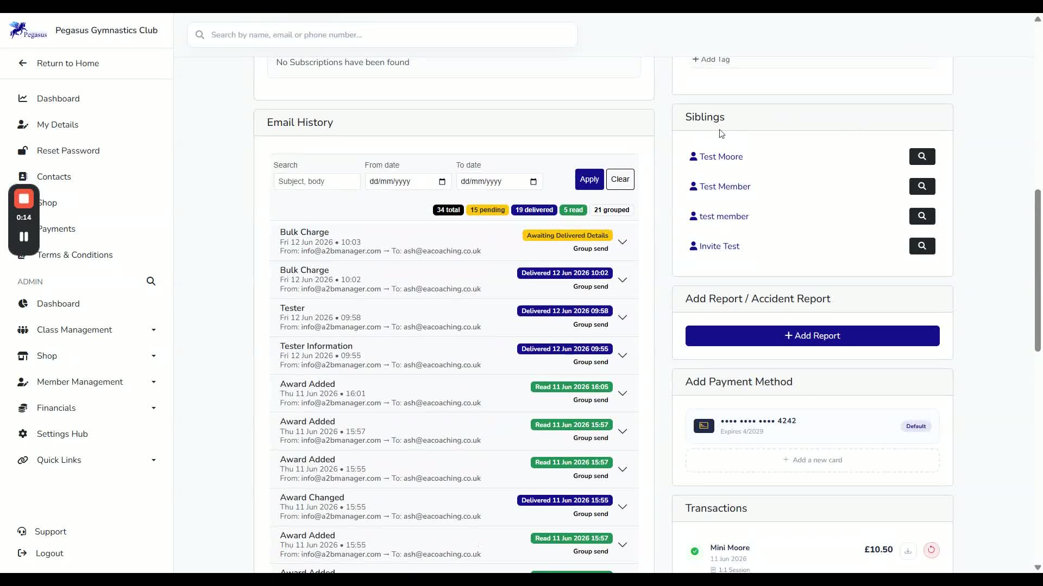1043x586 pixels.
Task: Click the Add Report button
Action: pyautogui.click(x=812, y=336)
